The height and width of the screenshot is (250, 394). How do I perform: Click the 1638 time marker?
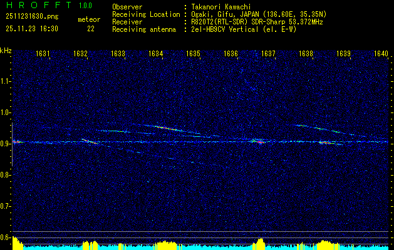click(x=306, y=54)
